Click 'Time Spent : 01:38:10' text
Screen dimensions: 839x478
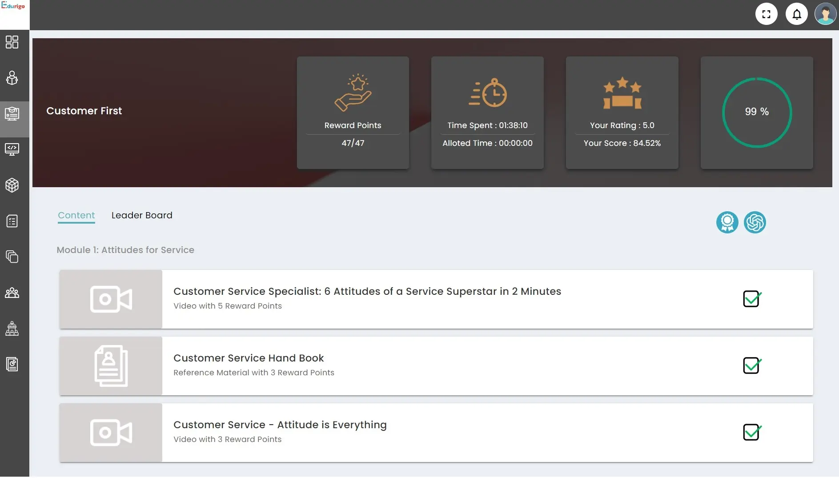pyautogui.click(x=488, y=125)
